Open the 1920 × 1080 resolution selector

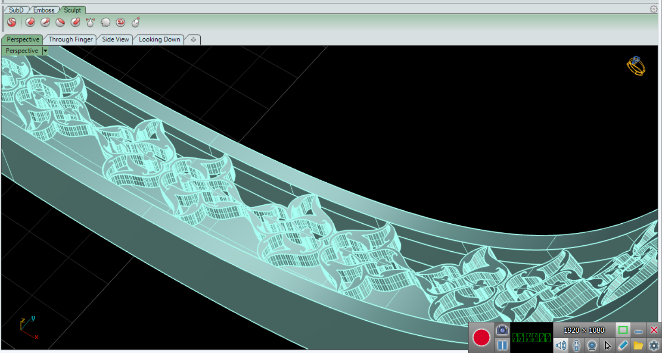click(x=584, y=331)
